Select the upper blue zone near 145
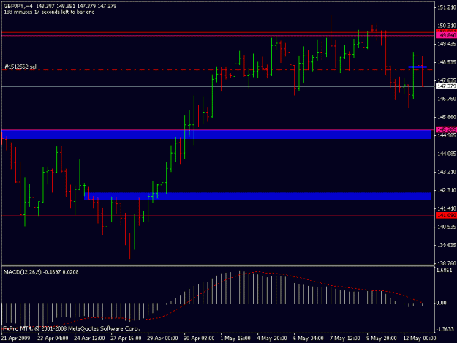Screen dimensions: 457x343 pos(216,135)
